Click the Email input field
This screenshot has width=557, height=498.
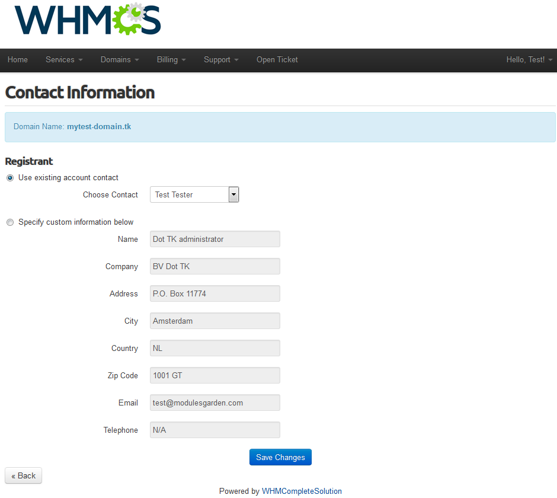point(215,403)
